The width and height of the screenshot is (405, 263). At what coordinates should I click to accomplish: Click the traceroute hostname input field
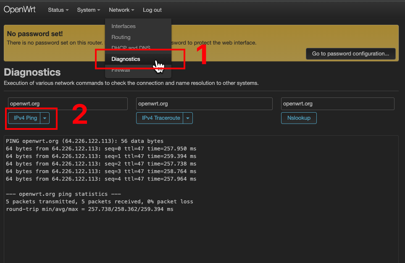pyautogui.click(x=204, y=104)
